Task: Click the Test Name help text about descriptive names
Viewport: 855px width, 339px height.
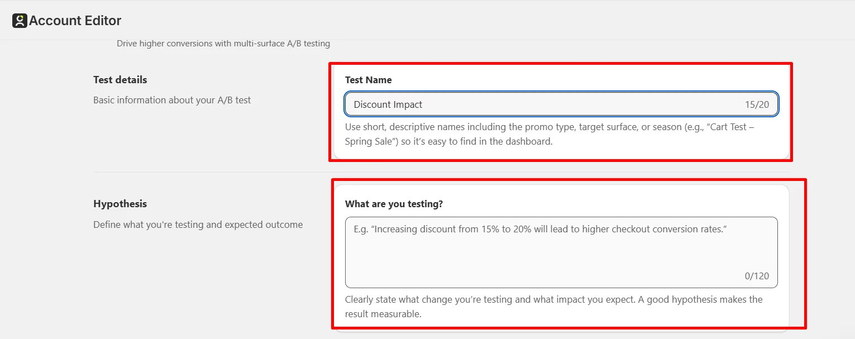Action: coord(550,134)
